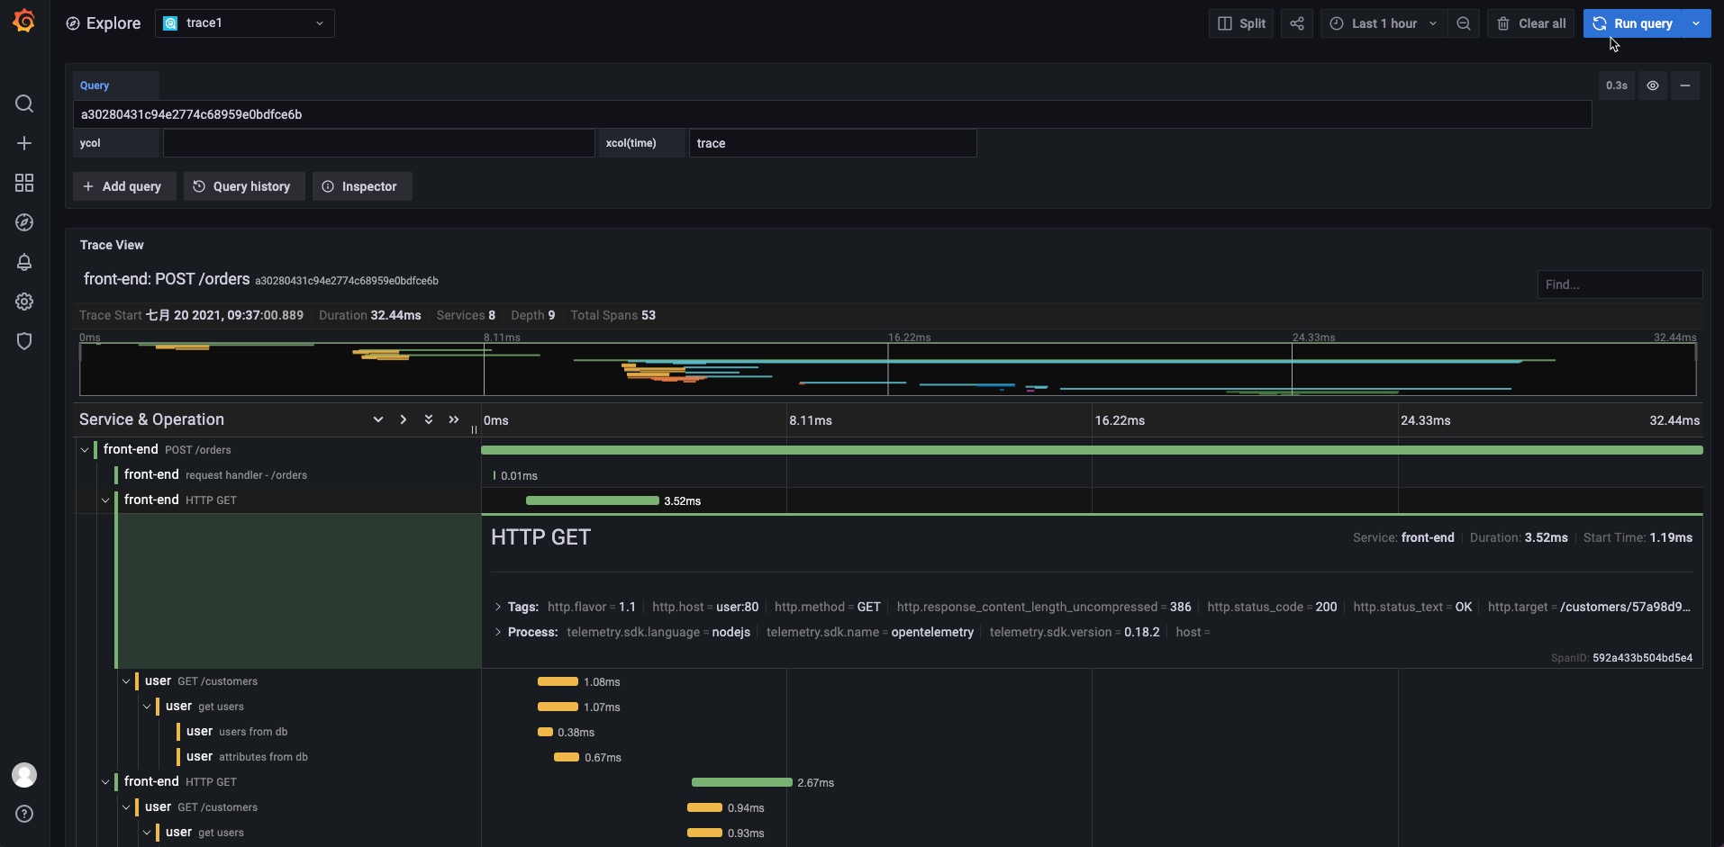Focus the ycol input field
Screen dimensions: 1724x847
coord(378,143)
